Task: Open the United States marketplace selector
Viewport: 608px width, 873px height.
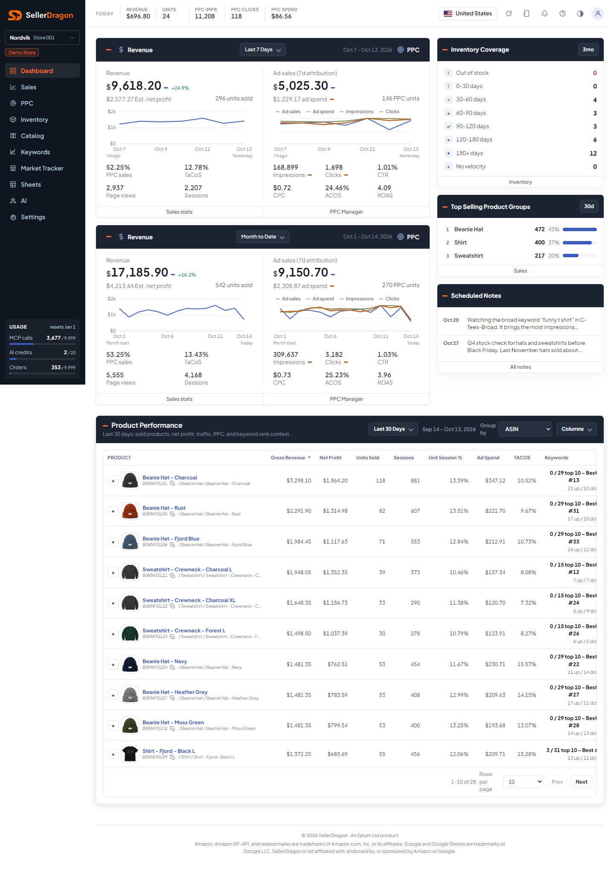Action: pyautogui.click(x=468, y=14)
